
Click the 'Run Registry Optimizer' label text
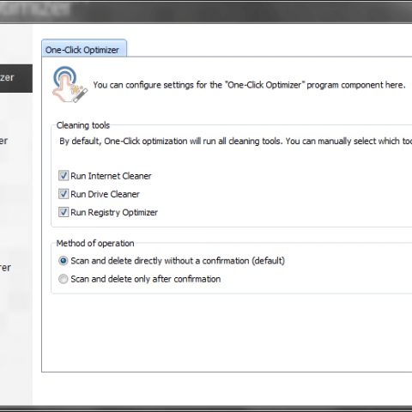[x=114, y=213]
